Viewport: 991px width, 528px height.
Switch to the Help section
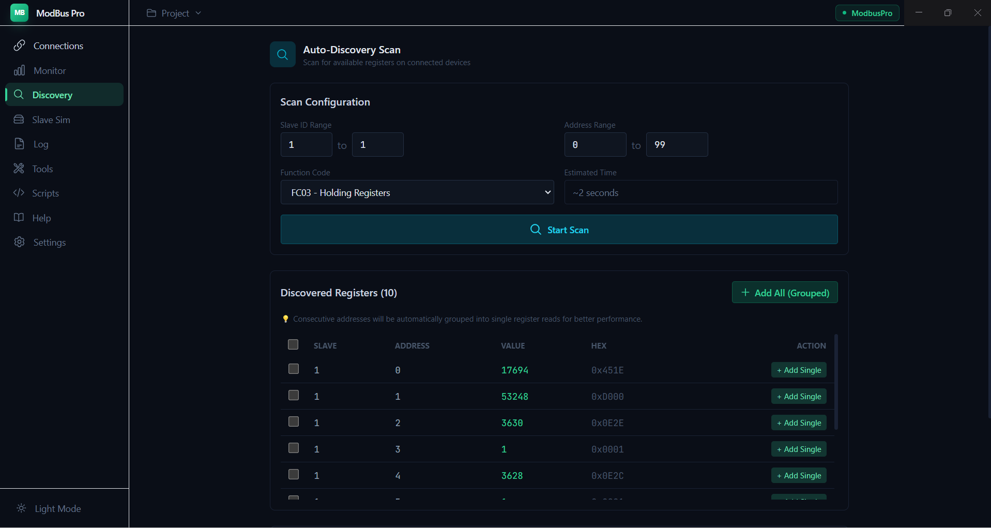(19, 218)
